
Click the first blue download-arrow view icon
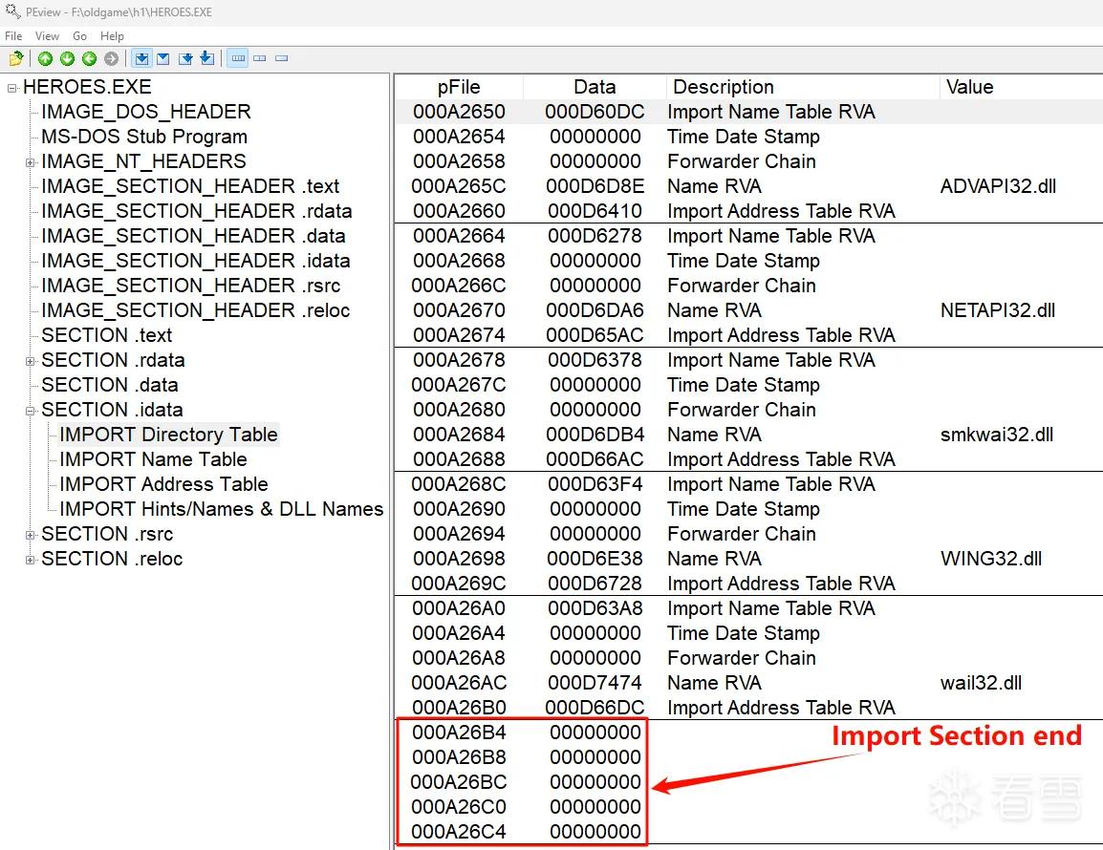click(x=141, y=58)
